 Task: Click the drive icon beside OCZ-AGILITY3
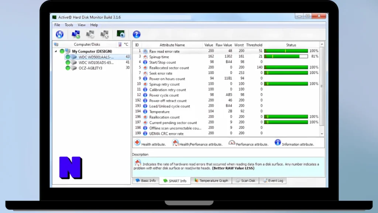point(74,68)
